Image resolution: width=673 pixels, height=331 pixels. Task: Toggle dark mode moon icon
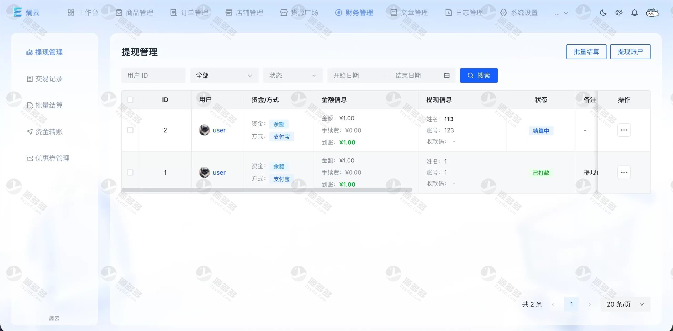coord(603,13)
